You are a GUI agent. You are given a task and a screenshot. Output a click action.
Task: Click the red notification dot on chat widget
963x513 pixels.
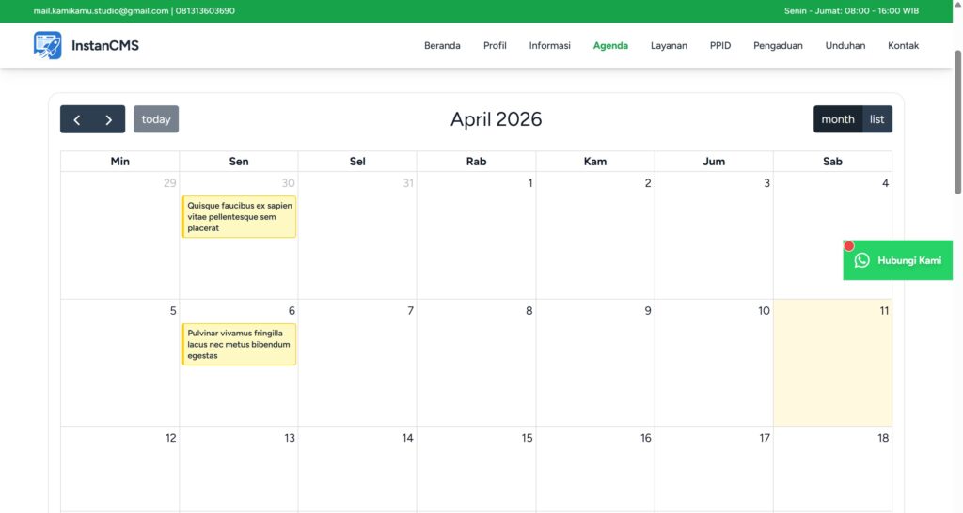pyautogui.click(x=848, y=246)
